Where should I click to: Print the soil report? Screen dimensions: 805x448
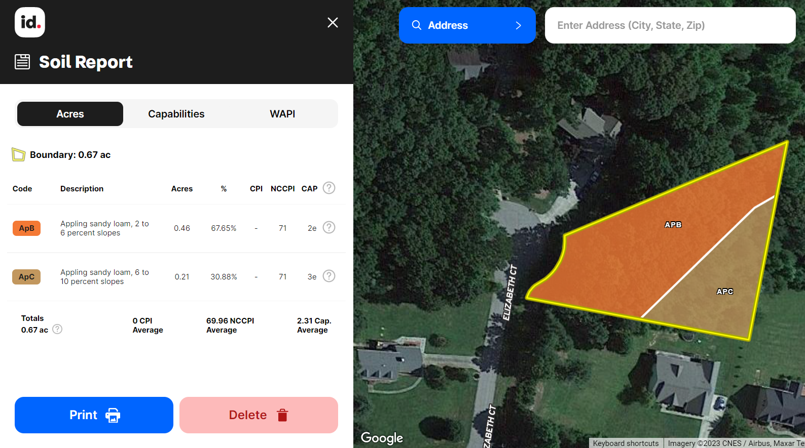click(x=94, y=415)
